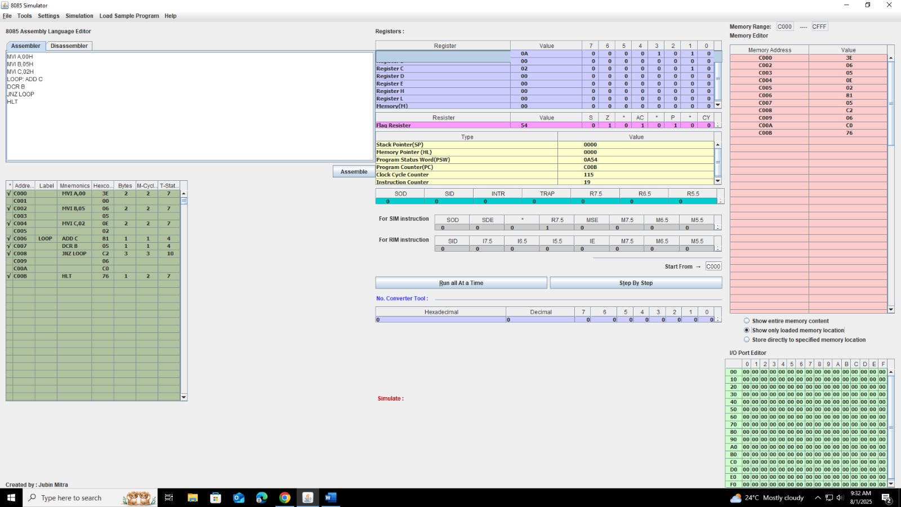Open Task View on taskbar
This screenshot has height=507, width=901.
(x=168, y=497)
